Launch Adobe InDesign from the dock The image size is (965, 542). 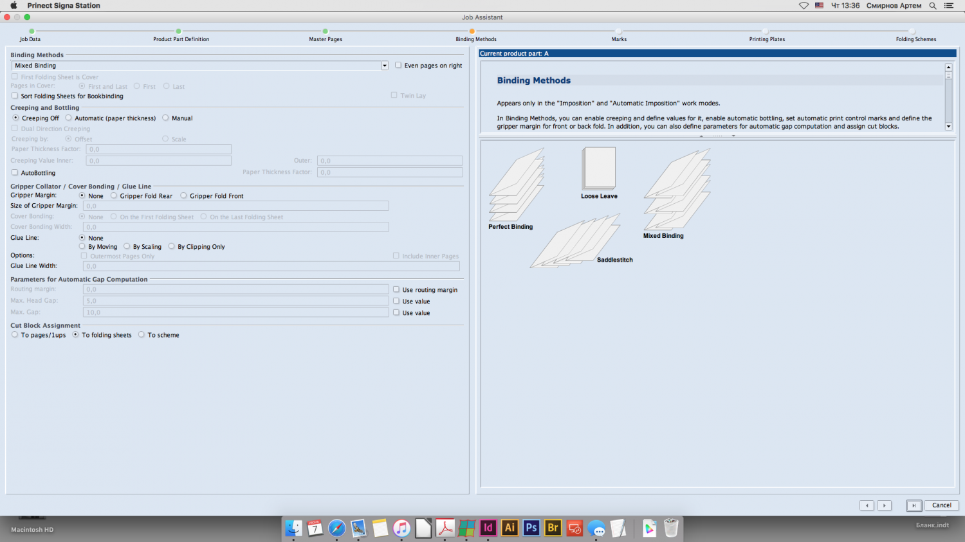point(488,528)
